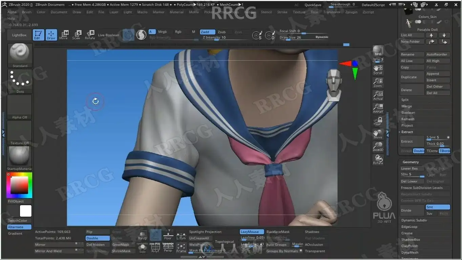This screenshot has width=462, height=260.
Task: Open the Material menu
Action: click(x=176, y=12)
